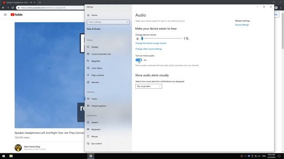284x159 pixels.
Task: Click the Color filters icon
Action: click(x=88, y=68)
